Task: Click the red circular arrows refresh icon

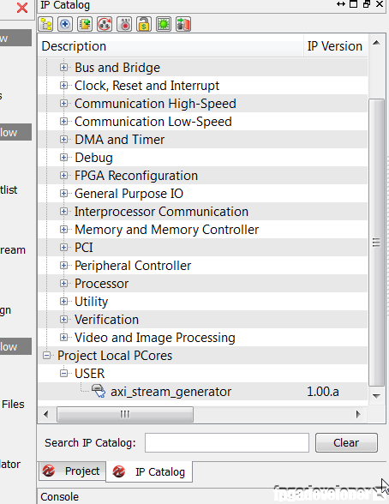Action: [x=105, y=24]
